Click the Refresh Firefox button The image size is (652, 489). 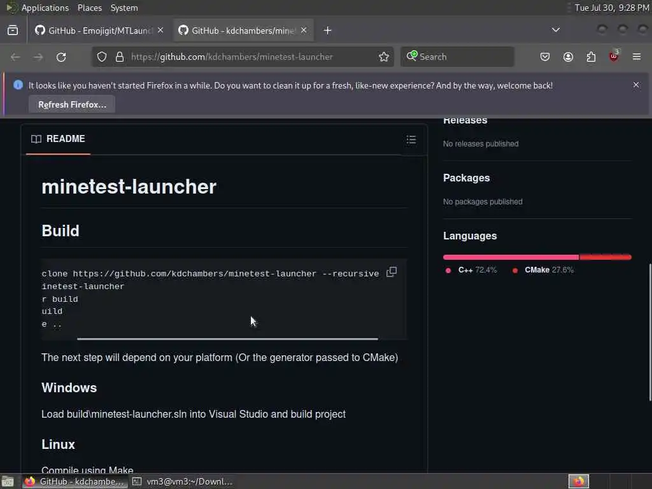click(72, 104)
